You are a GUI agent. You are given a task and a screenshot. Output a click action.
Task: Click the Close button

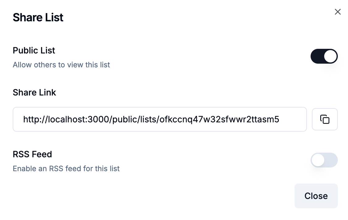(316, 196)
